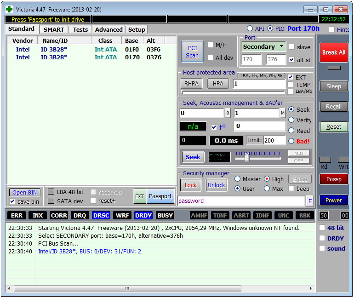Enable the M/F checkbox

coord(210,45)
